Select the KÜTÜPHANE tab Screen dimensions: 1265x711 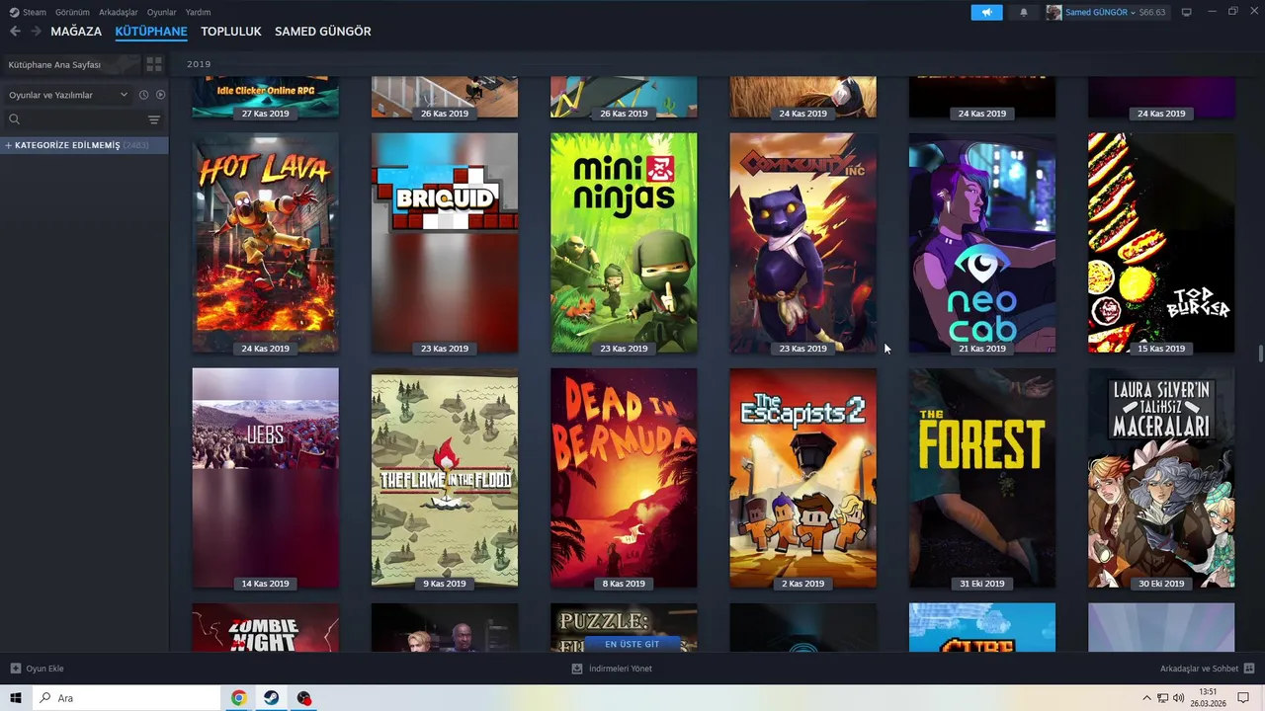click(151, 32)
